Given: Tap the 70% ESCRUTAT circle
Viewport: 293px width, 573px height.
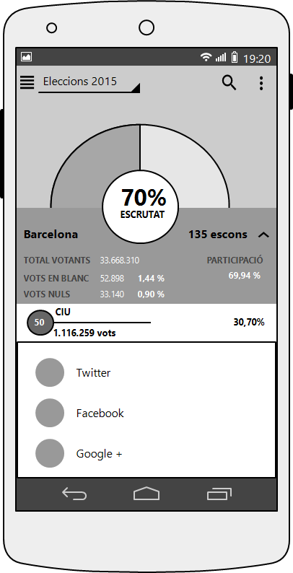Looking at the screenshot, I should 141,206.
